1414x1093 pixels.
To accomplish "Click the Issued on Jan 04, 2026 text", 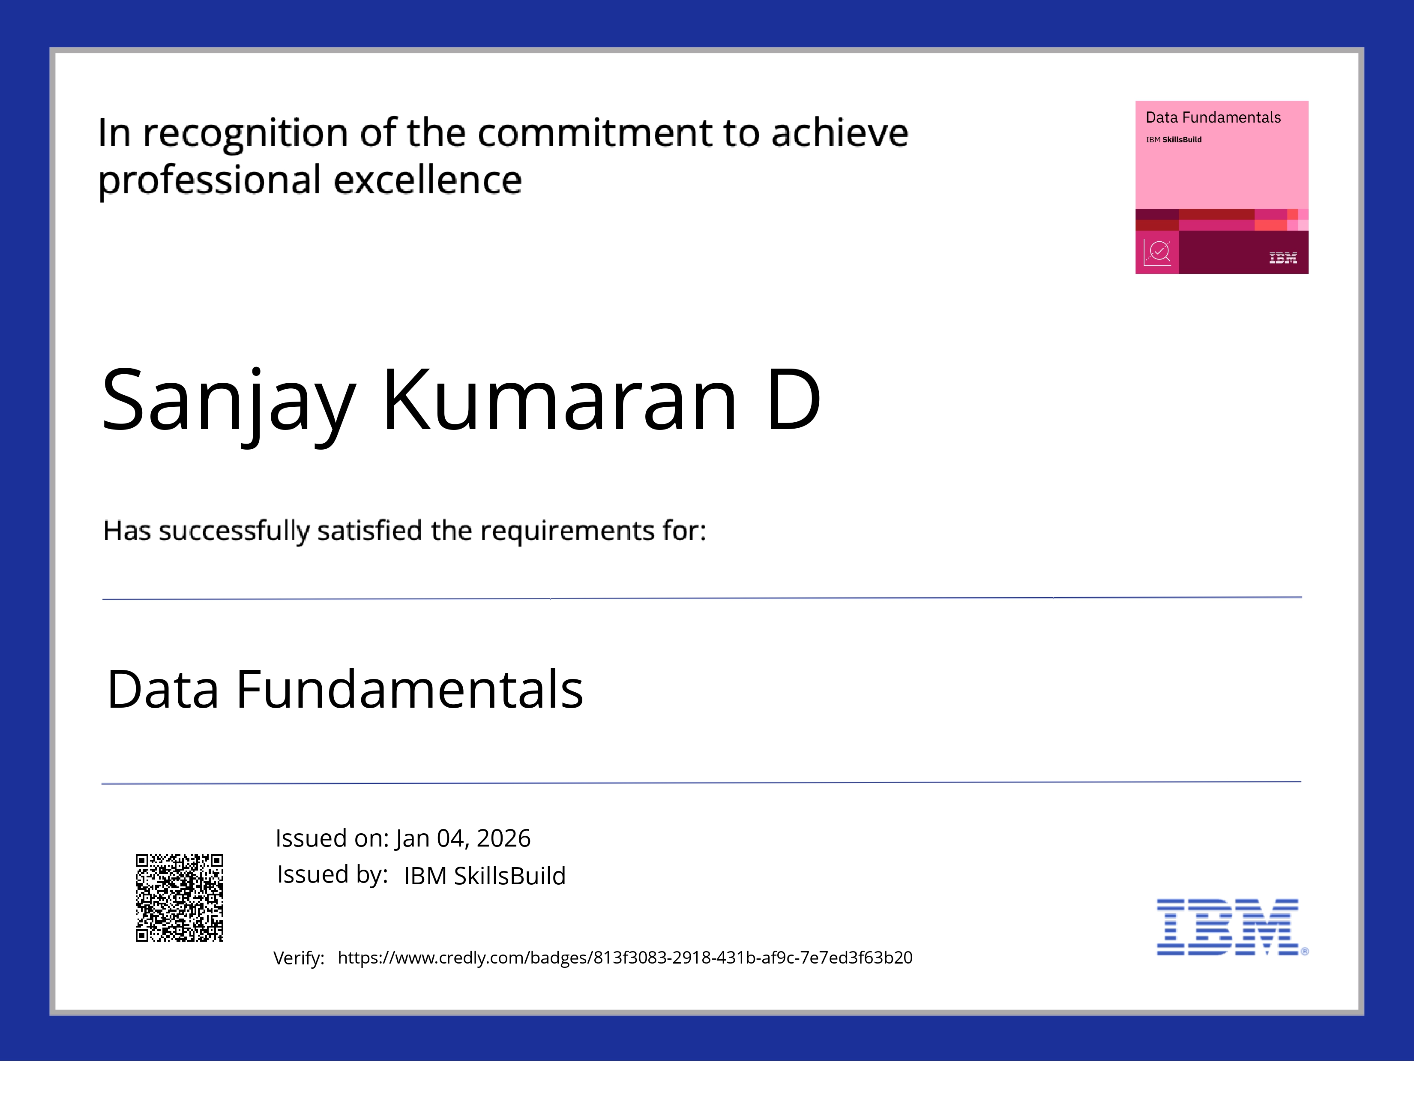I will click(x=403, y=838).
